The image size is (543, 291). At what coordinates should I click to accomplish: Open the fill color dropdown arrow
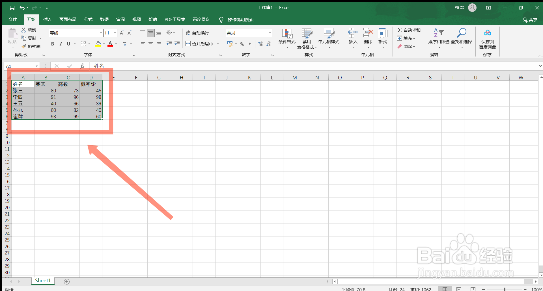[104, 44]
